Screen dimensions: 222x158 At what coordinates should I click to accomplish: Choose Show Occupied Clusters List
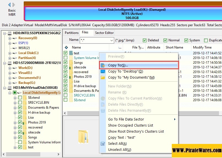coord(130,125)
